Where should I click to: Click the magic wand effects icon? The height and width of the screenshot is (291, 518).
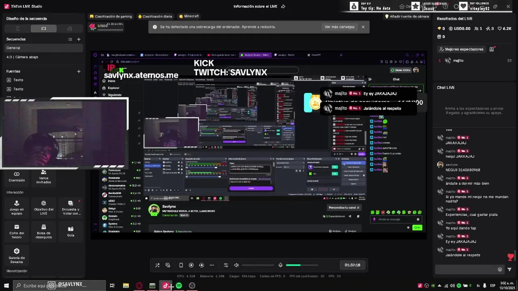coord(157,265)
